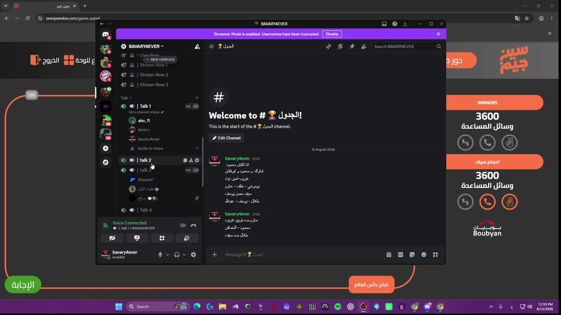Switch to the سين جيم browser tab

click(45, 6)
